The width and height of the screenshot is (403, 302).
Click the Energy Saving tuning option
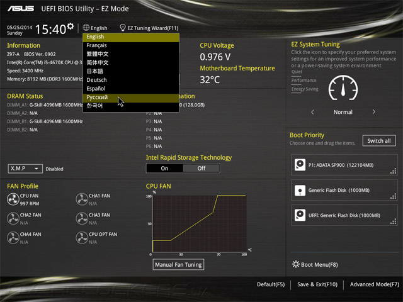pyautogui.click(x=305, y=89)
